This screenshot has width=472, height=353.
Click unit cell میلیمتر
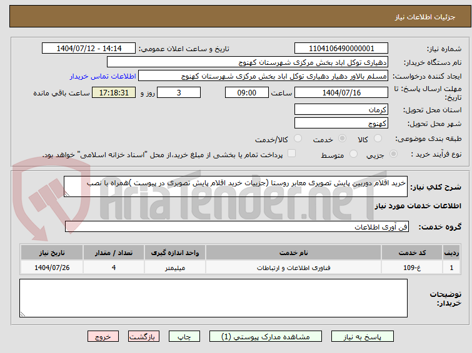[x=175, y=268]
